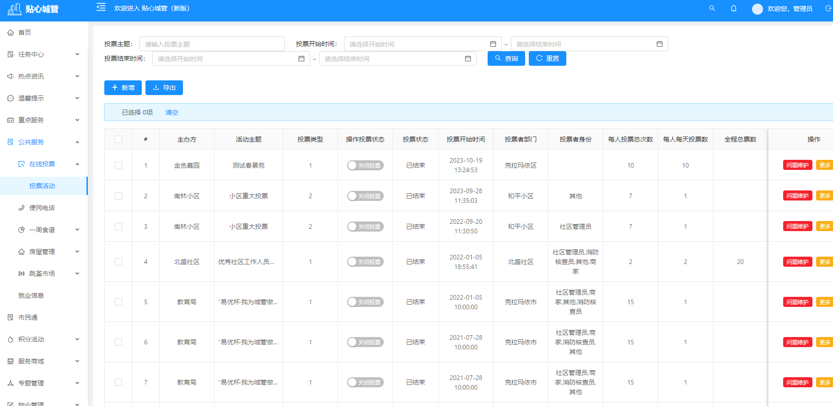Click the 温馨提示 message icon

(x=11, y=98)
